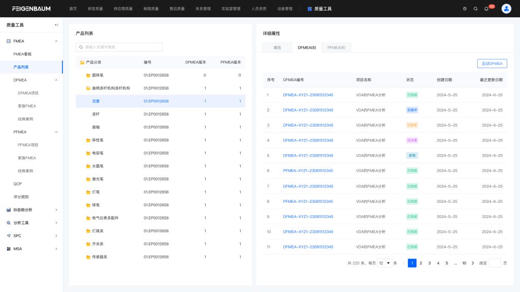This screenshot has width=520, height=292.
Task: Open 首页 in the top navigation
Action: [x=73, y=9]
